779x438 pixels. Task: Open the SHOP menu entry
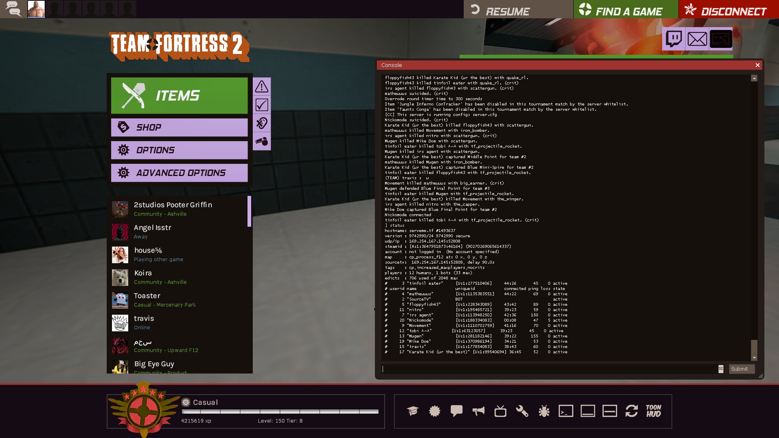(179, 127)
